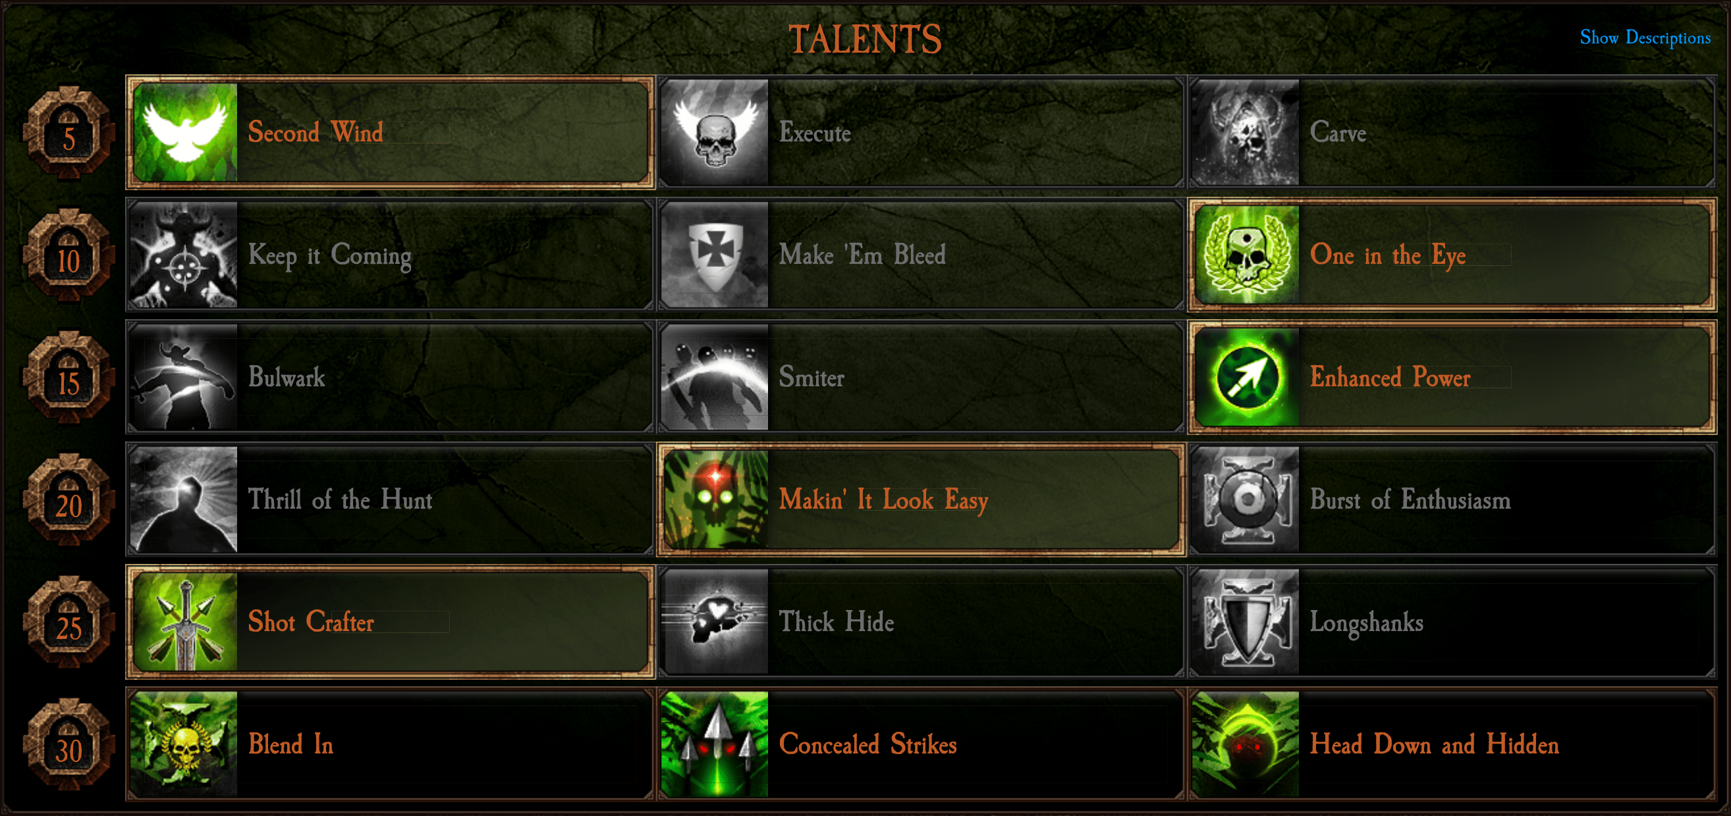Pick the Head Down and Hidden talent
This screenshot has width=1731, height=816.
click(1452, 744)
